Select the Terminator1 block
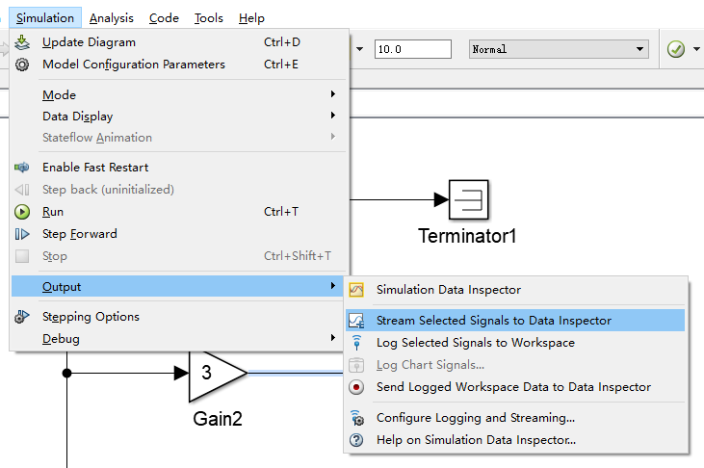Image resolution: width=704 pixels, height=468 pixels. coord(468,200)
